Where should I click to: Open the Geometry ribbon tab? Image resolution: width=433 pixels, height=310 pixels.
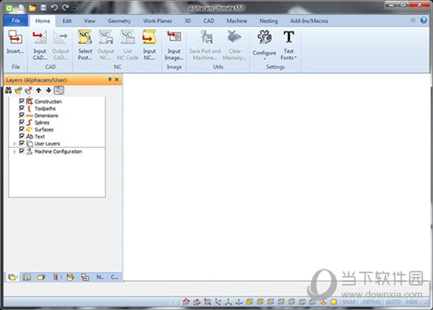click(119, 21)
